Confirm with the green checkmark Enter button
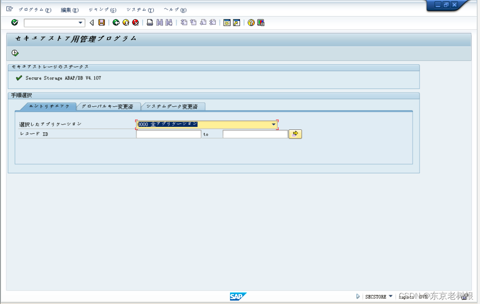The width and height of the screenshot is (480, 304). coord(14,22)
